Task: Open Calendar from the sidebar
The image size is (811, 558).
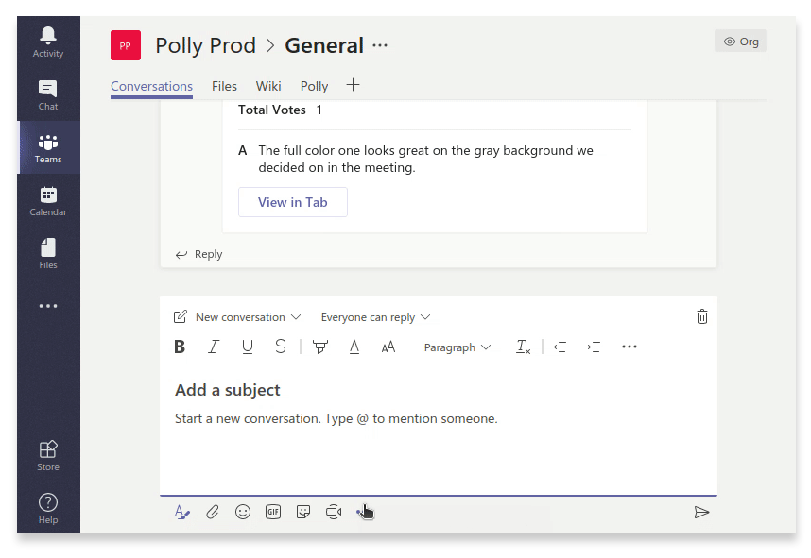Action: (48, 199)
